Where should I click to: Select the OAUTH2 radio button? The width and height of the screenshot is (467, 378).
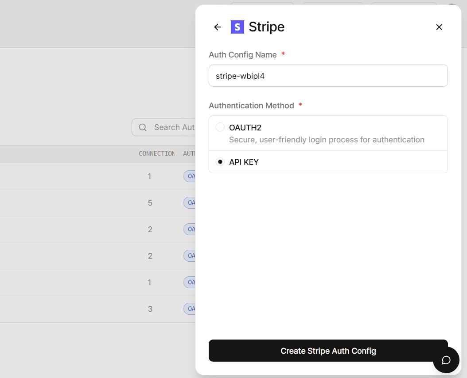pyautogui.click(x=220, y=127)
